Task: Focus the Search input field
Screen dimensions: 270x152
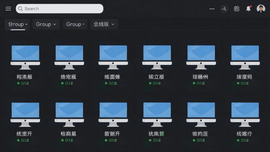Action: click(60, 9)
